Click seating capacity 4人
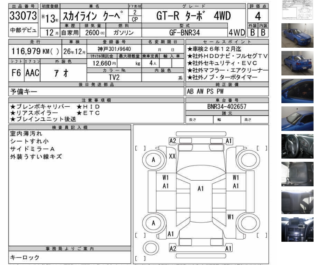 point(153,63)
